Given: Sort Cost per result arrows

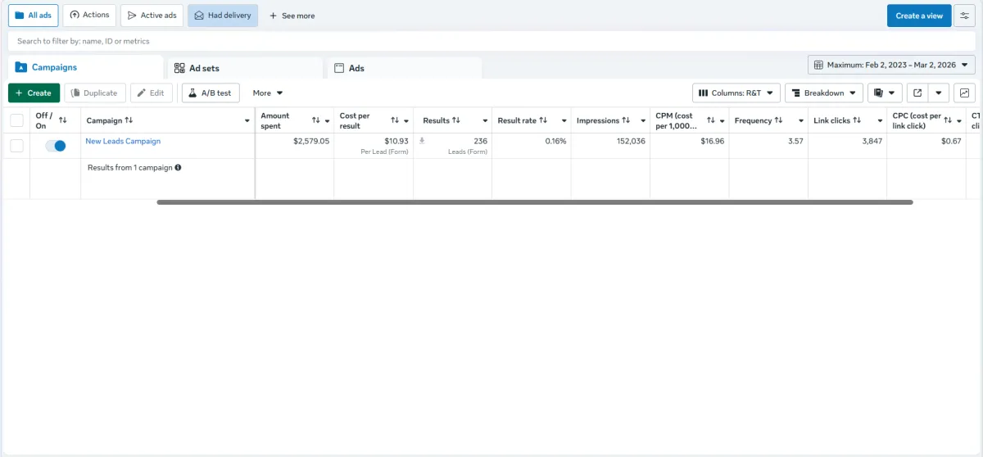Looking at the screenshot, I should pos(394,120).
